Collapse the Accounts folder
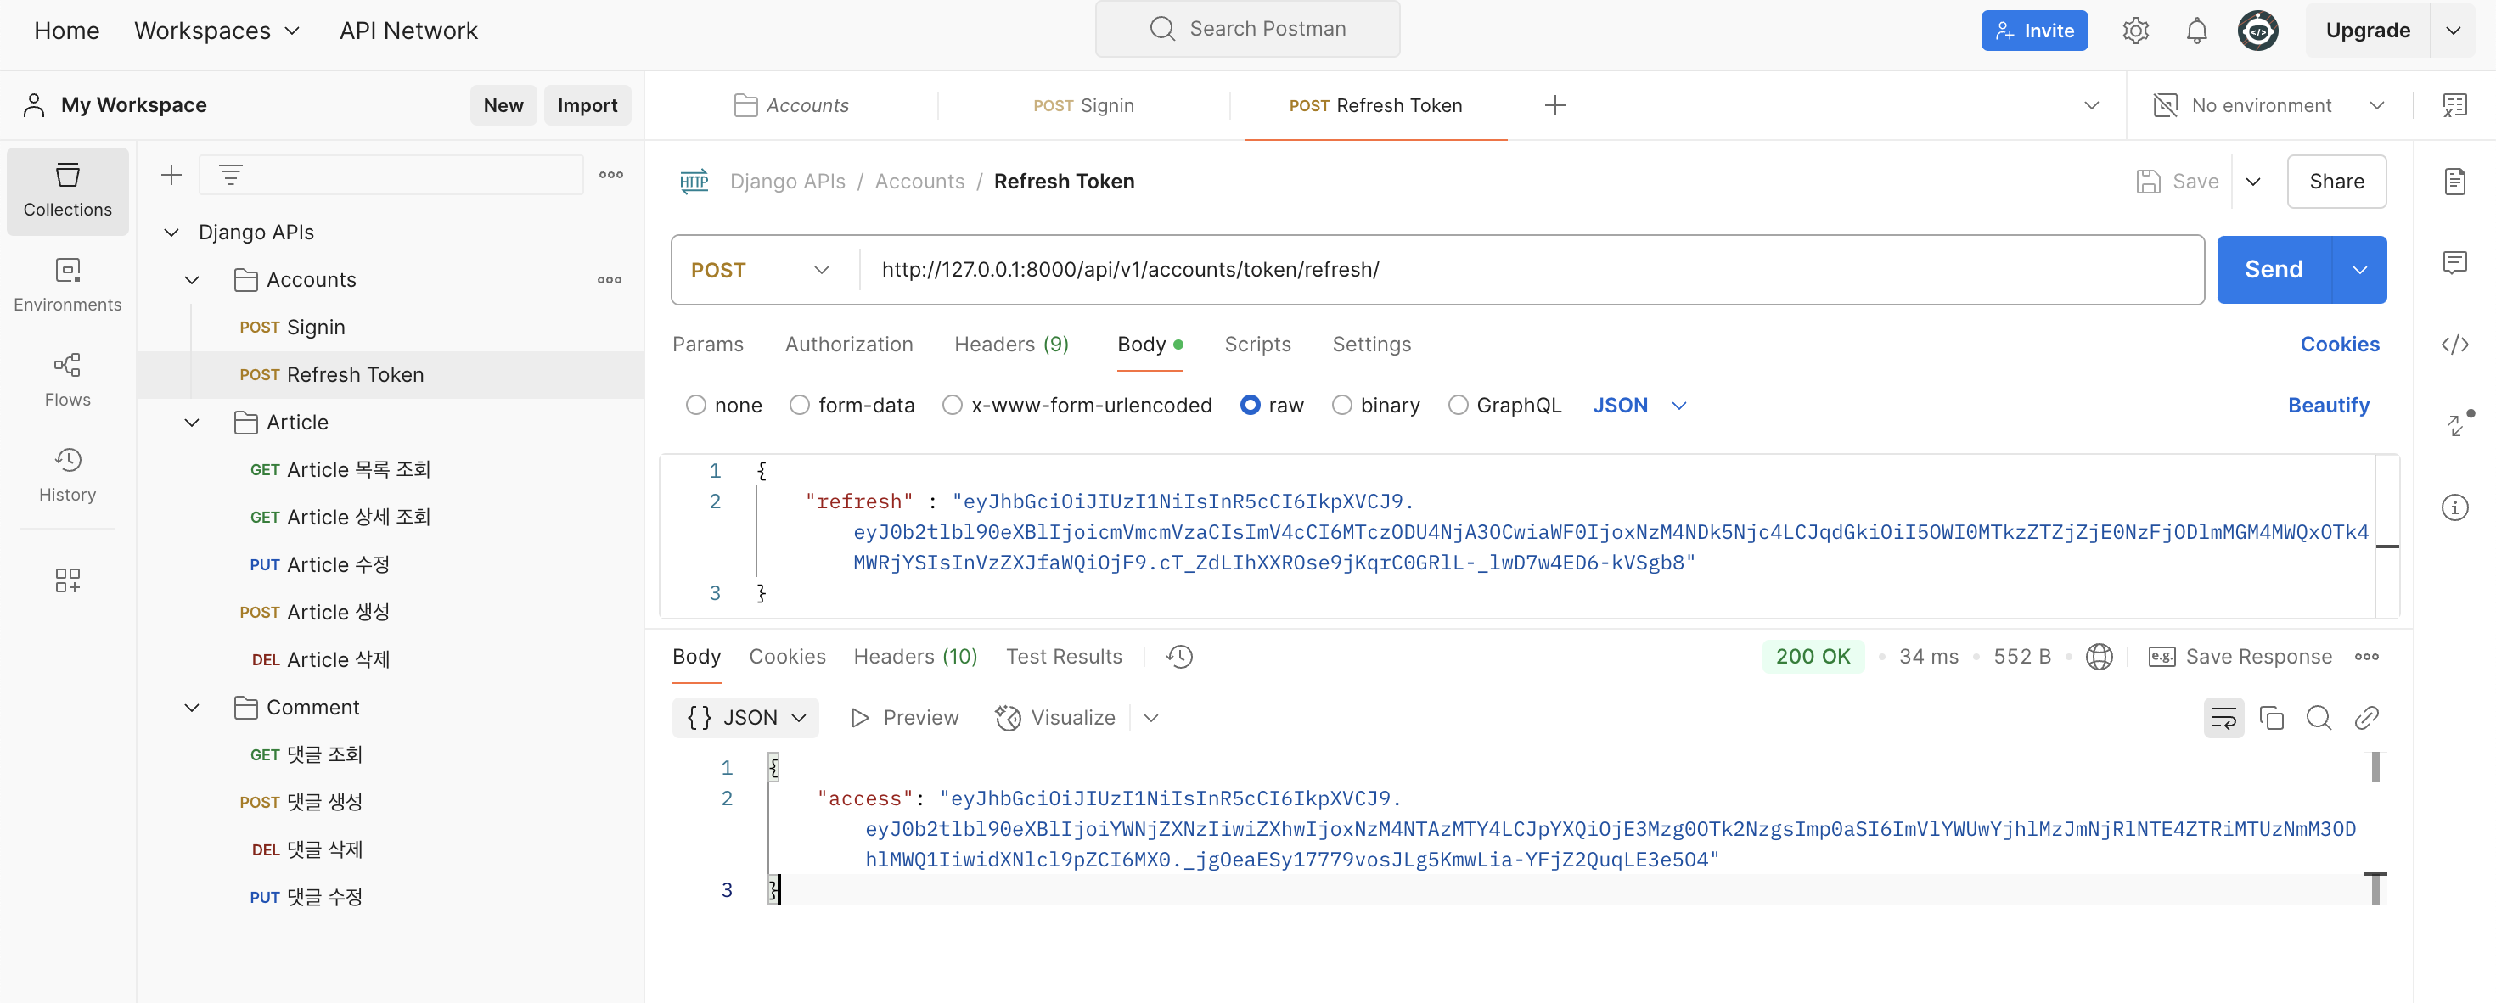Viewport: 2496px width, 1003px height. coord(192,280)
